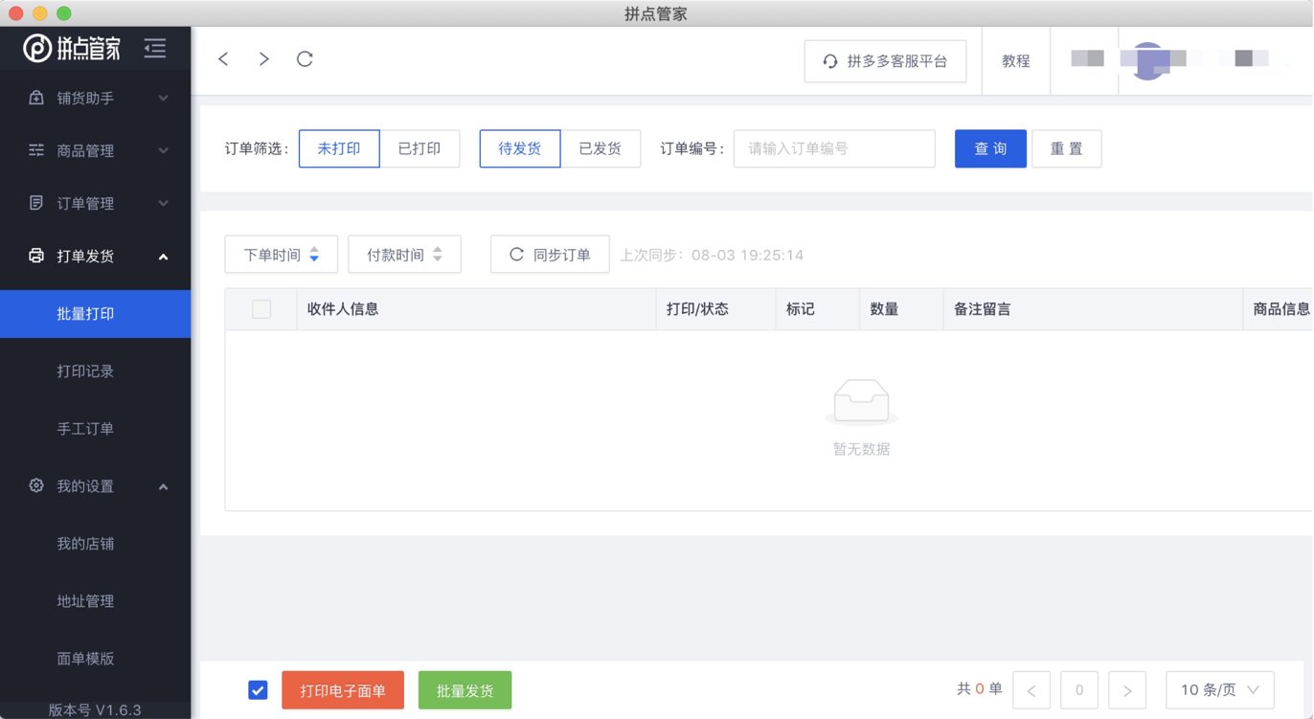The height and width of the screenshot is (719, 1314).
Task: Click the 拼点管家 logo icon
Action: tap(35, 48)
